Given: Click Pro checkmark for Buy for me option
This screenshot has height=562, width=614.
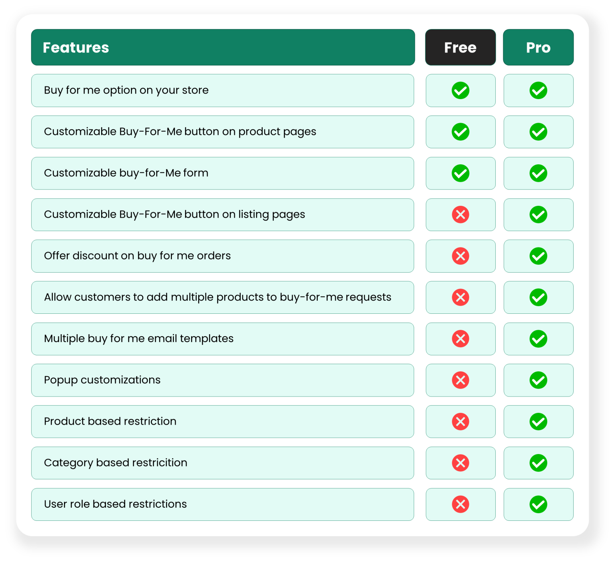Looking at the screenshot, I should [x=538, y=90].
